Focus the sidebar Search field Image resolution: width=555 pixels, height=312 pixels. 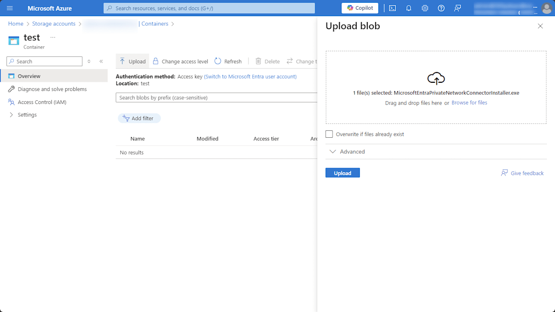coord(44,61)
